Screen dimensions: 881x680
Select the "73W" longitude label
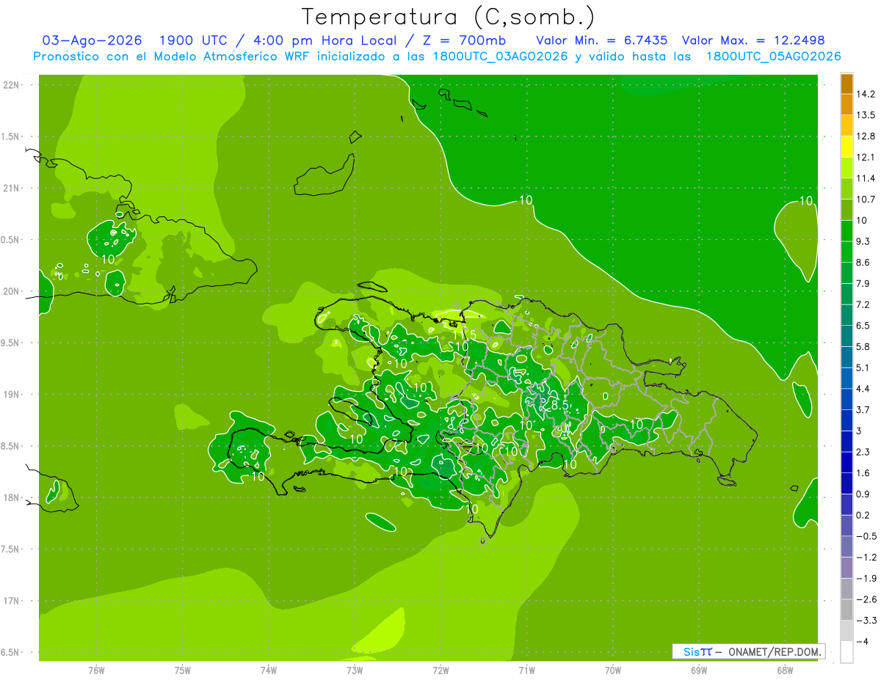(x=355, y=670)
